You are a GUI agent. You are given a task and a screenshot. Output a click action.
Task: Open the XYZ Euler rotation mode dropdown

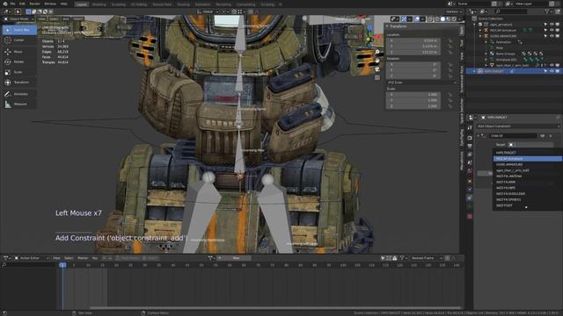(x=421, y=83)
